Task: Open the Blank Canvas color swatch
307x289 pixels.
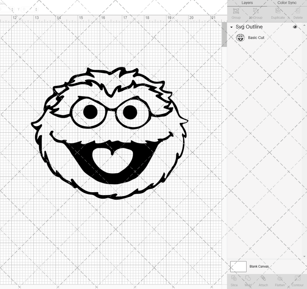Action: (238, 266)
